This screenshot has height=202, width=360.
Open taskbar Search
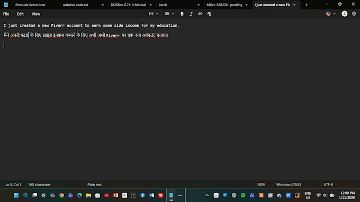pyautogui.click(x=25, y=195)
